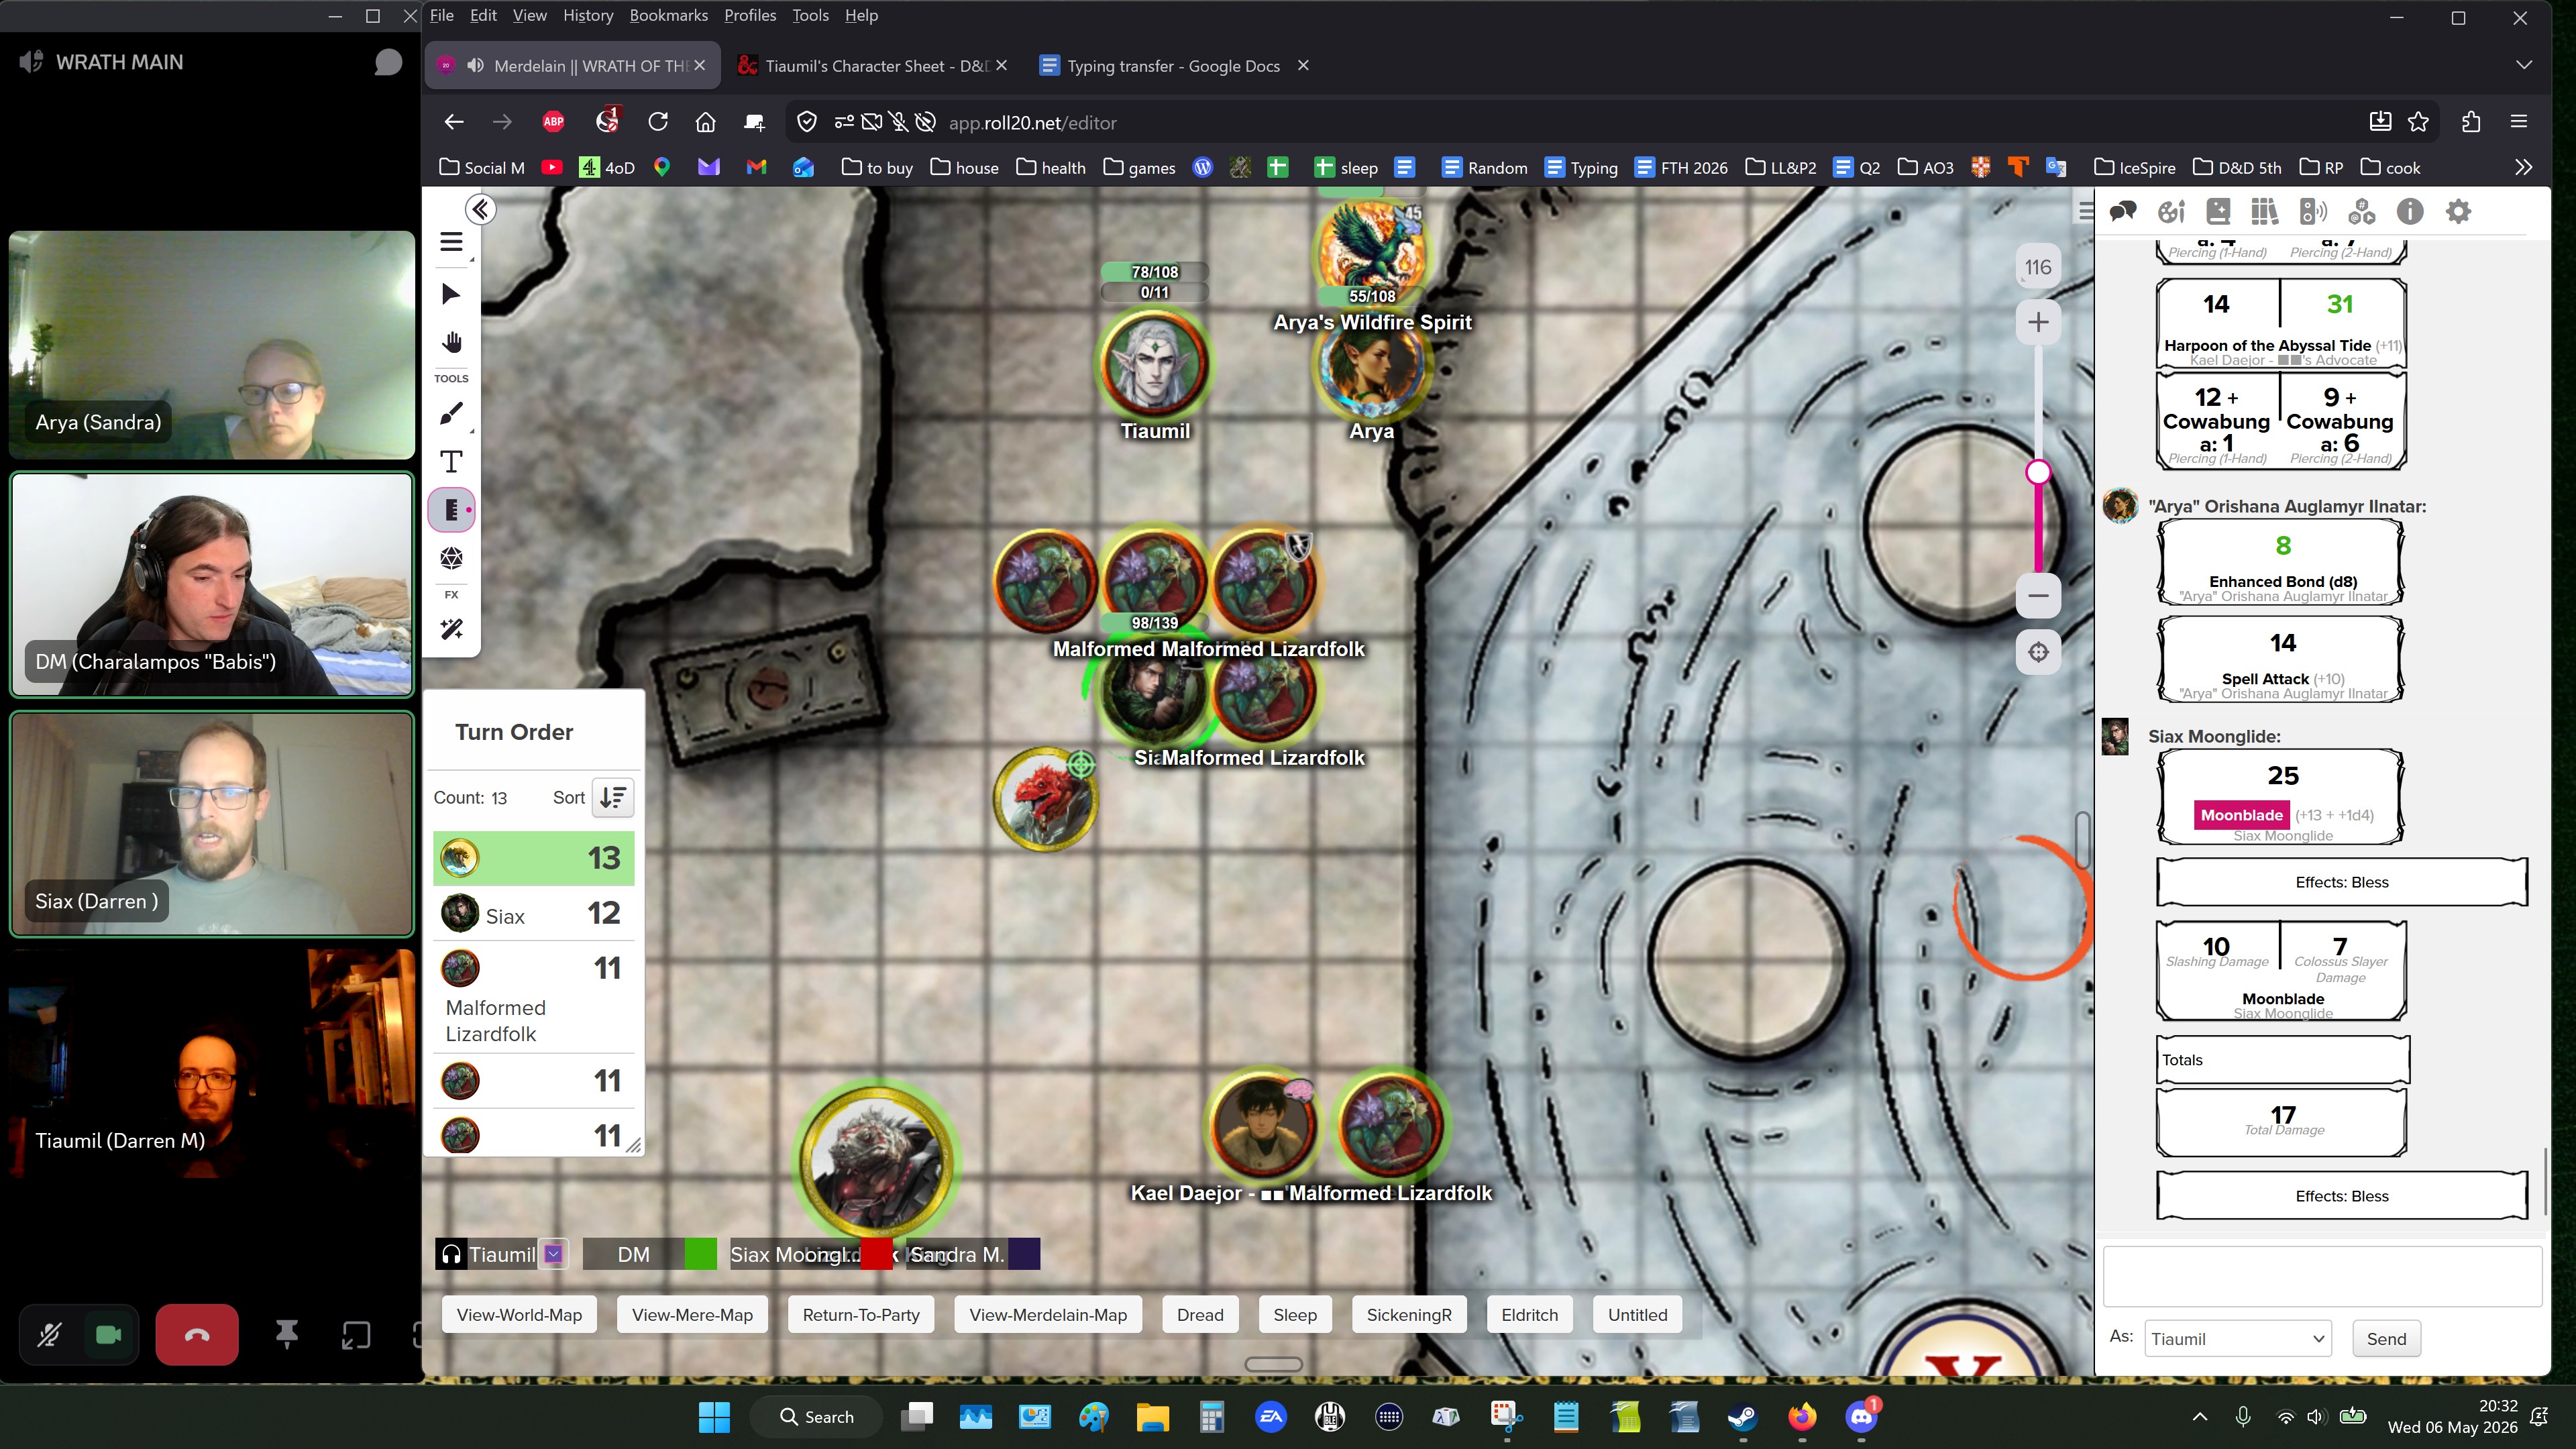
Task: Open the Firefox Downloads panel
Action: point(2380,122)
